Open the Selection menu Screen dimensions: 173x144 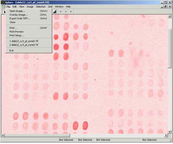41,7
